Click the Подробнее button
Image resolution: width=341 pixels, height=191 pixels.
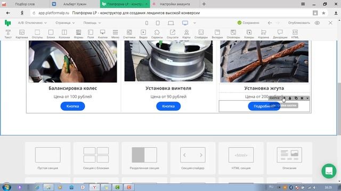(x=264, y=106)
